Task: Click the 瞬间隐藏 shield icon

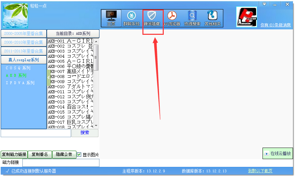Action: 151,16
